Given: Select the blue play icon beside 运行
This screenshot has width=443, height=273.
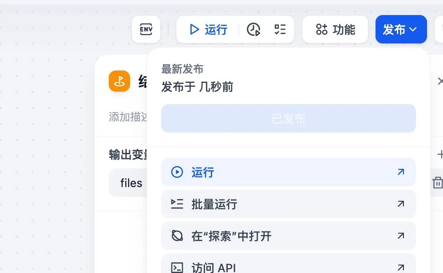Looking at the screenshot, I should click(194, 29).
